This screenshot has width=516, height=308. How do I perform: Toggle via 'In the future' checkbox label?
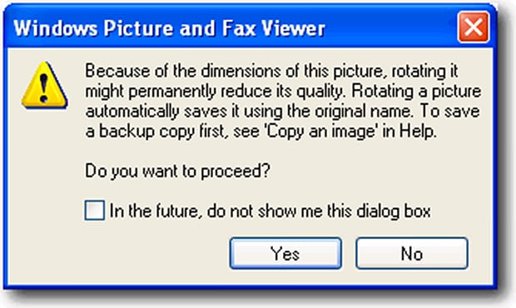[270, 211]
